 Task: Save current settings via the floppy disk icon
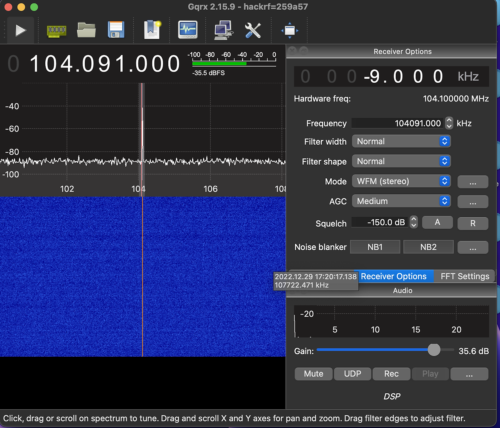(x=116, y=30)
